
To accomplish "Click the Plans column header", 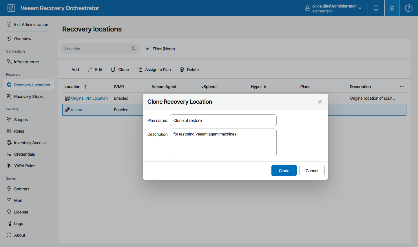I will 305,87.
